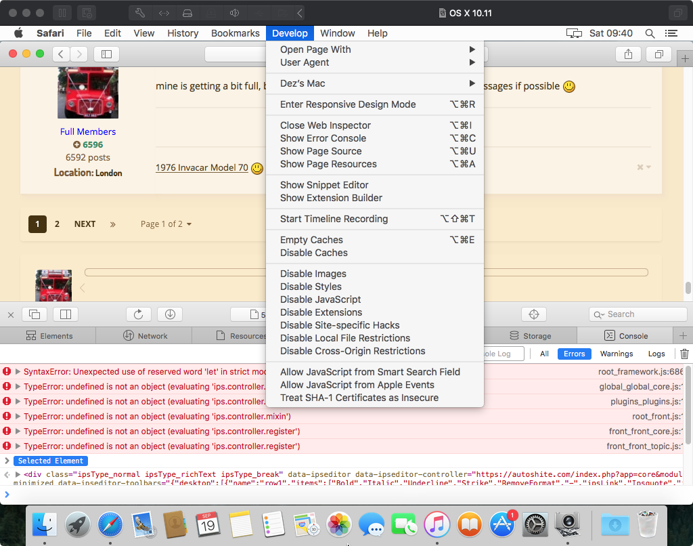
Task: Click Safari's Share toolbar icon
Action: 628,54
